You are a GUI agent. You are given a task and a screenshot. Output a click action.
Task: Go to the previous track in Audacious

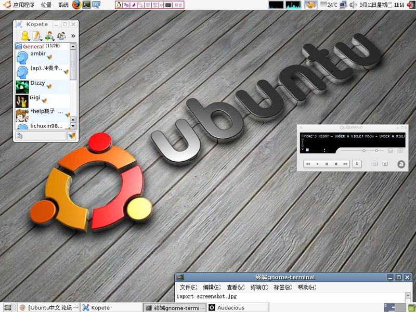click(308, 164)
